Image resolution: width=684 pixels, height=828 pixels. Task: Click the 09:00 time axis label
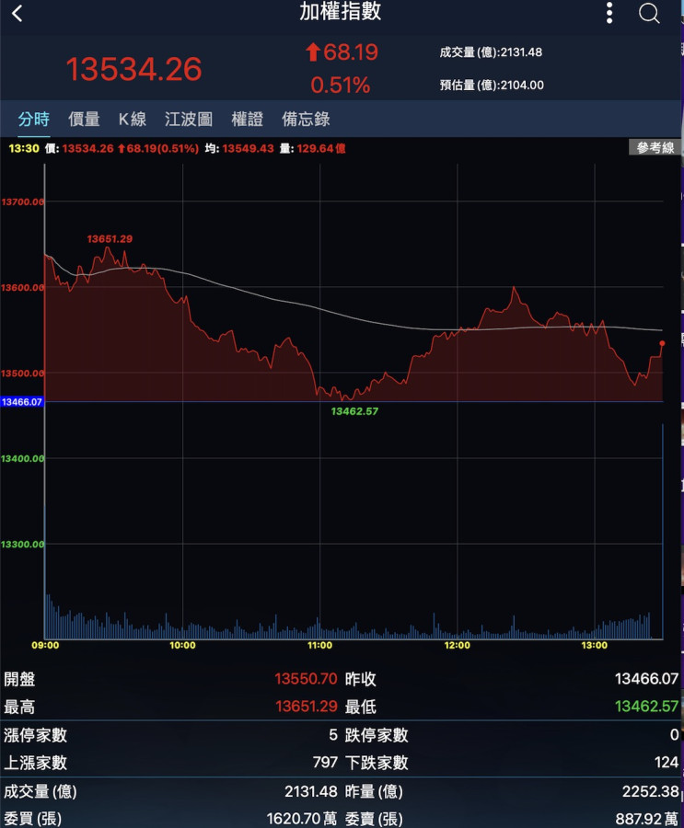(45, 645)
